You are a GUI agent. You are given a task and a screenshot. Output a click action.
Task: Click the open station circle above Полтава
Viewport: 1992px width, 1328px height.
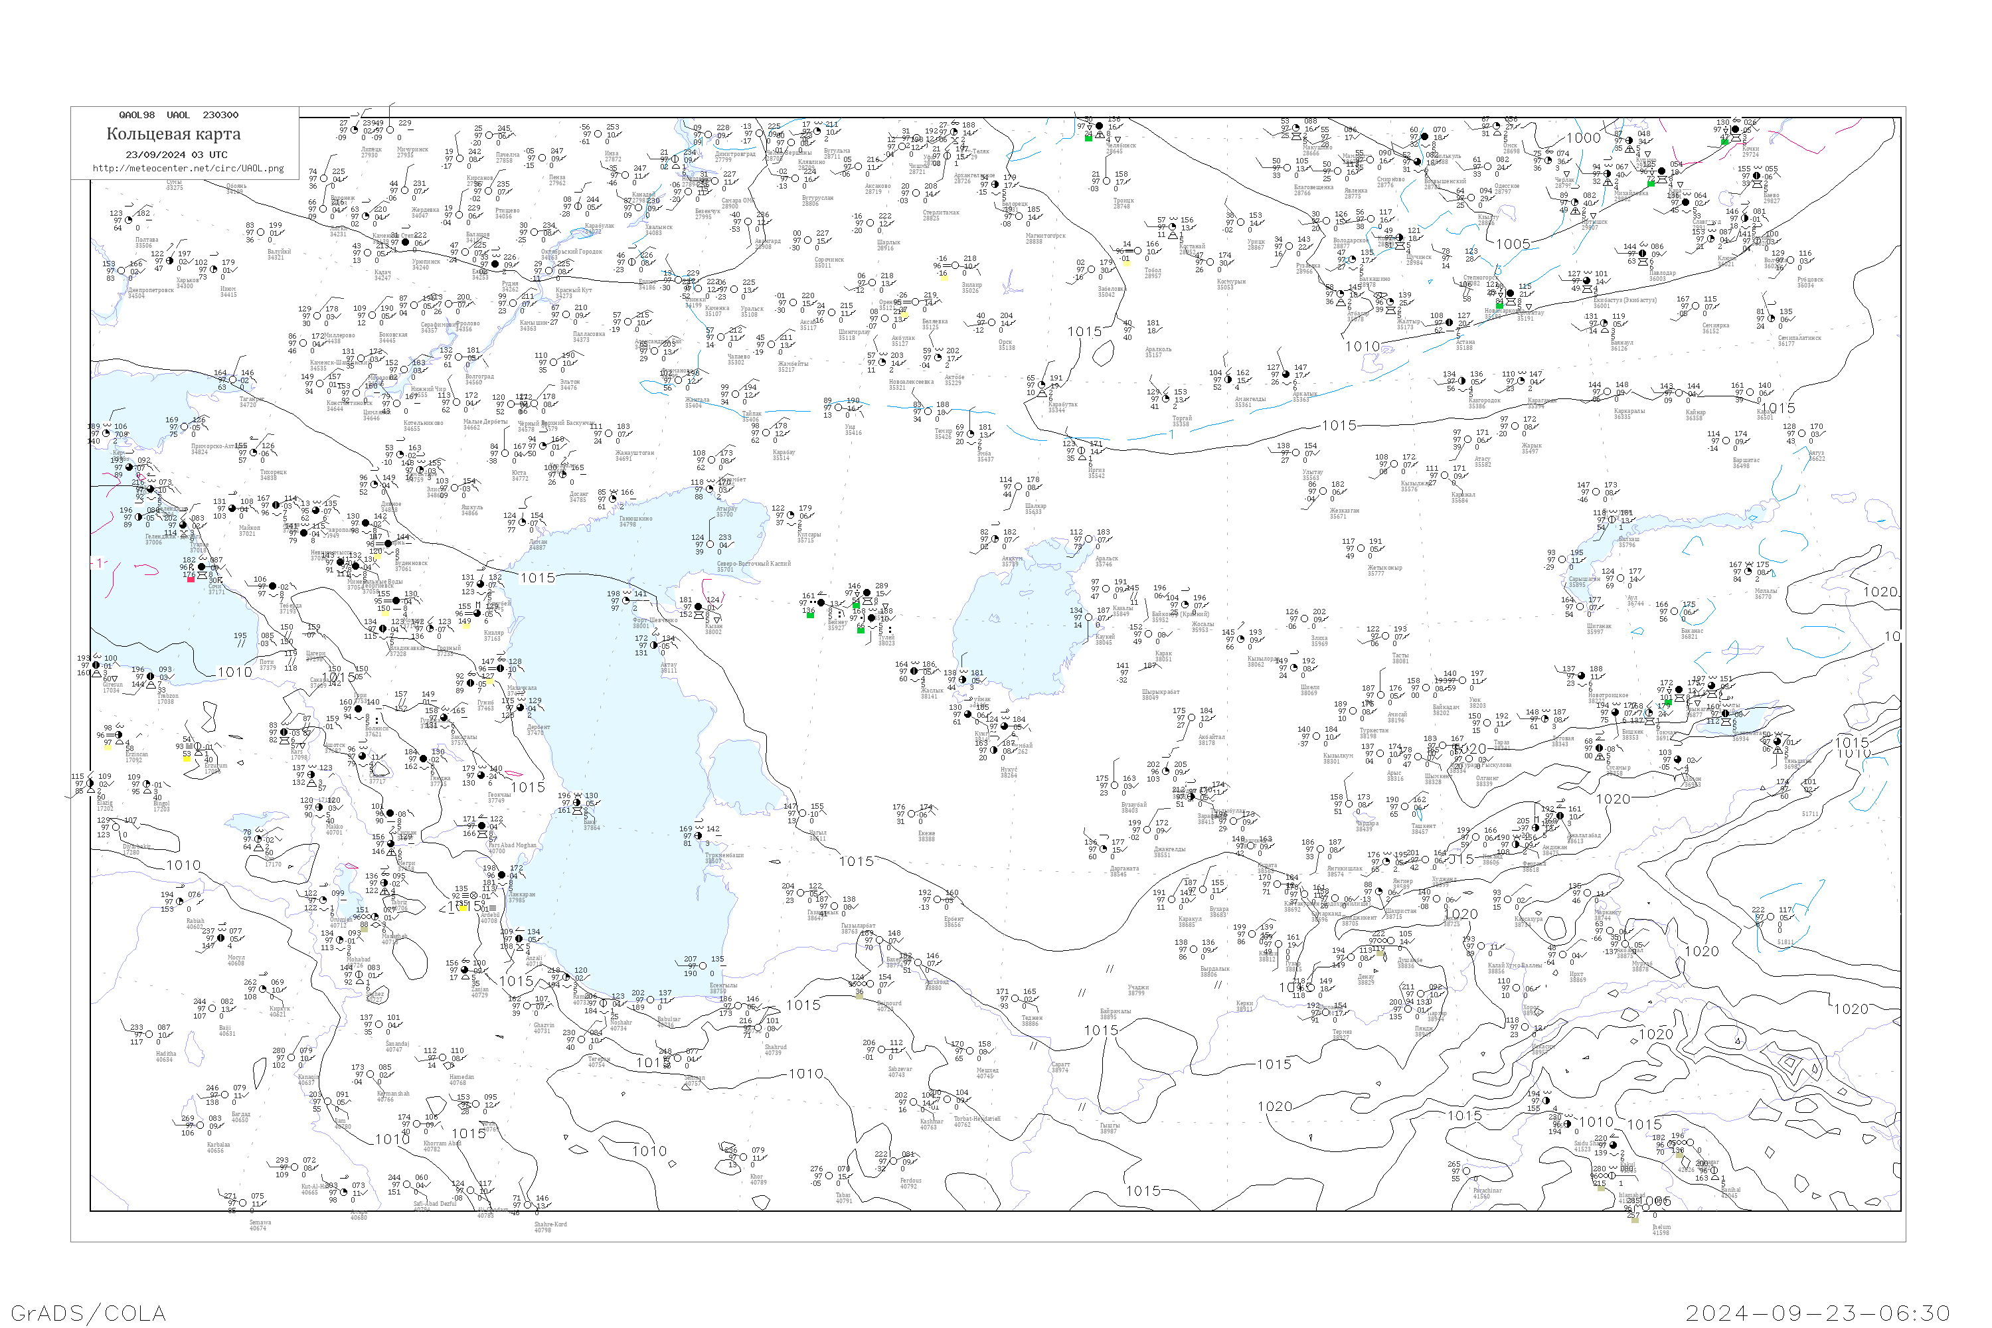coord(129,221)
